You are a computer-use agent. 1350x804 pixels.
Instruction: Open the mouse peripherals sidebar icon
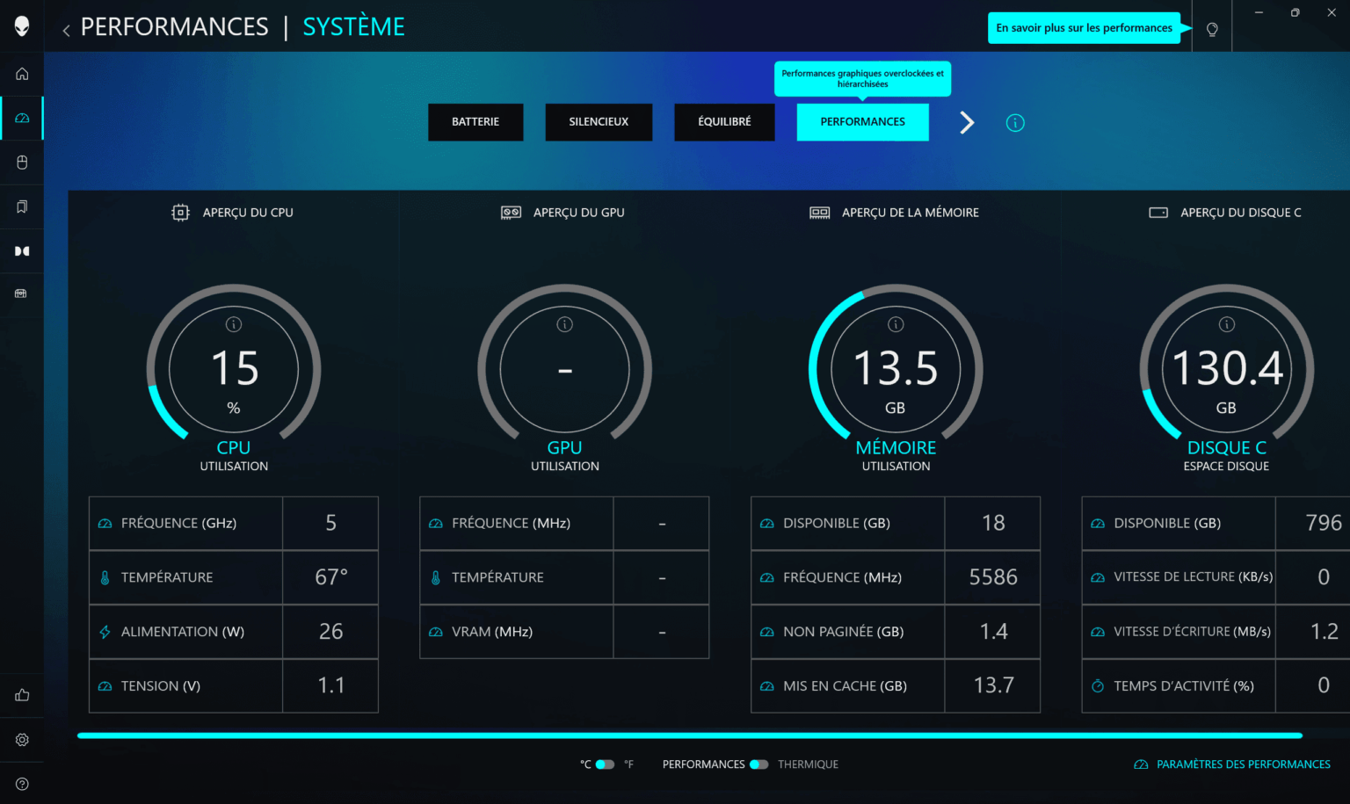tap(22, 163)
